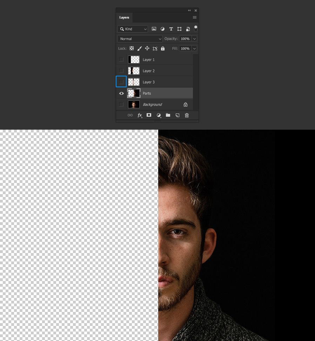This screenshot has height=341, width=315.
Task: Collapse Layers panel with double arrows
Action: 189,11
